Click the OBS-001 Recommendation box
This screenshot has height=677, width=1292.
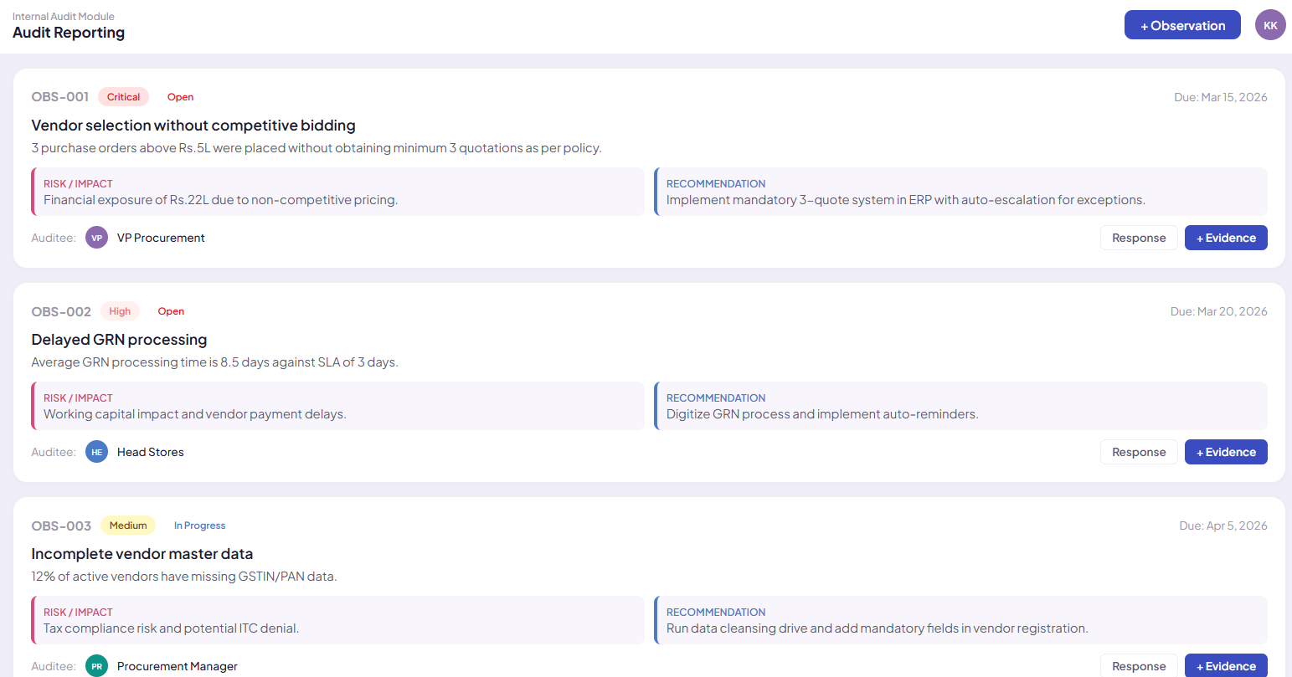pyautogui.click(x=960, y=192)
